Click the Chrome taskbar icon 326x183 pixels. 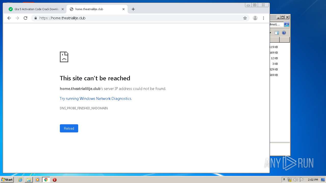pos(46,180)
